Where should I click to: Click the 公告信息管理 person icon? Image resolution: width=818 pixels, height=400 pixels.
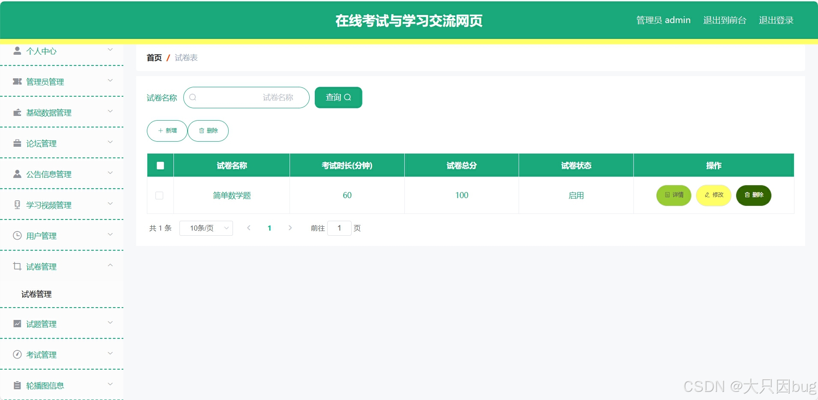(17, 174)
